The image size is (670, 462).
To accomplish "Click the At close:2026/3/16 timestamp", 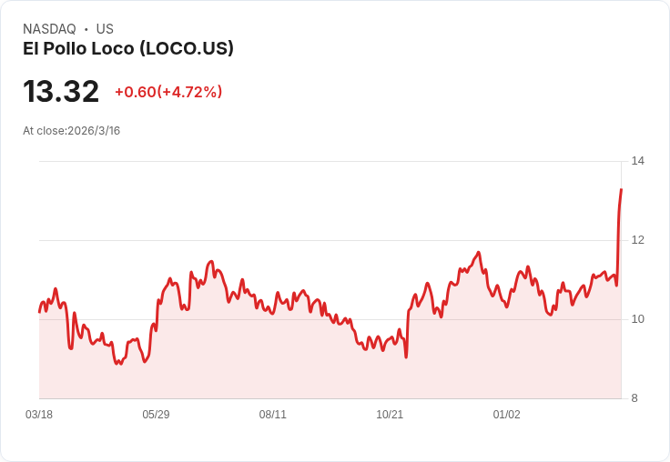I will [71, 131].
